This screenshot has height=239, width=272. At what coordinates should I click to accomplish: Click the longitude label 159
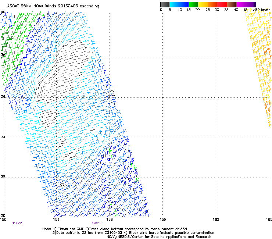pos(163,220)
